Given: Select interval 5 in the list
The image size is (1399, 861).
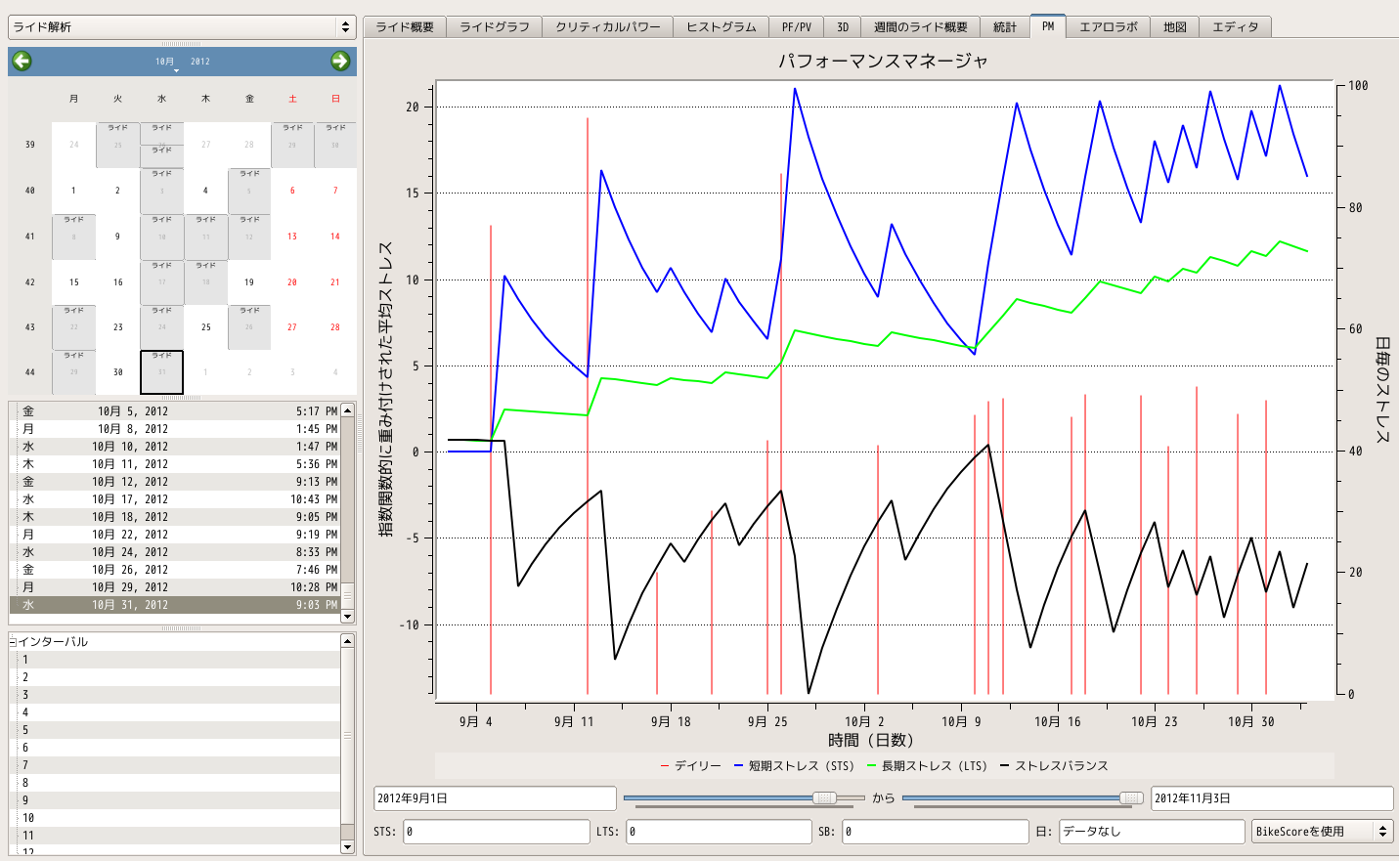Looking at the screenshot, I should 175,730.
